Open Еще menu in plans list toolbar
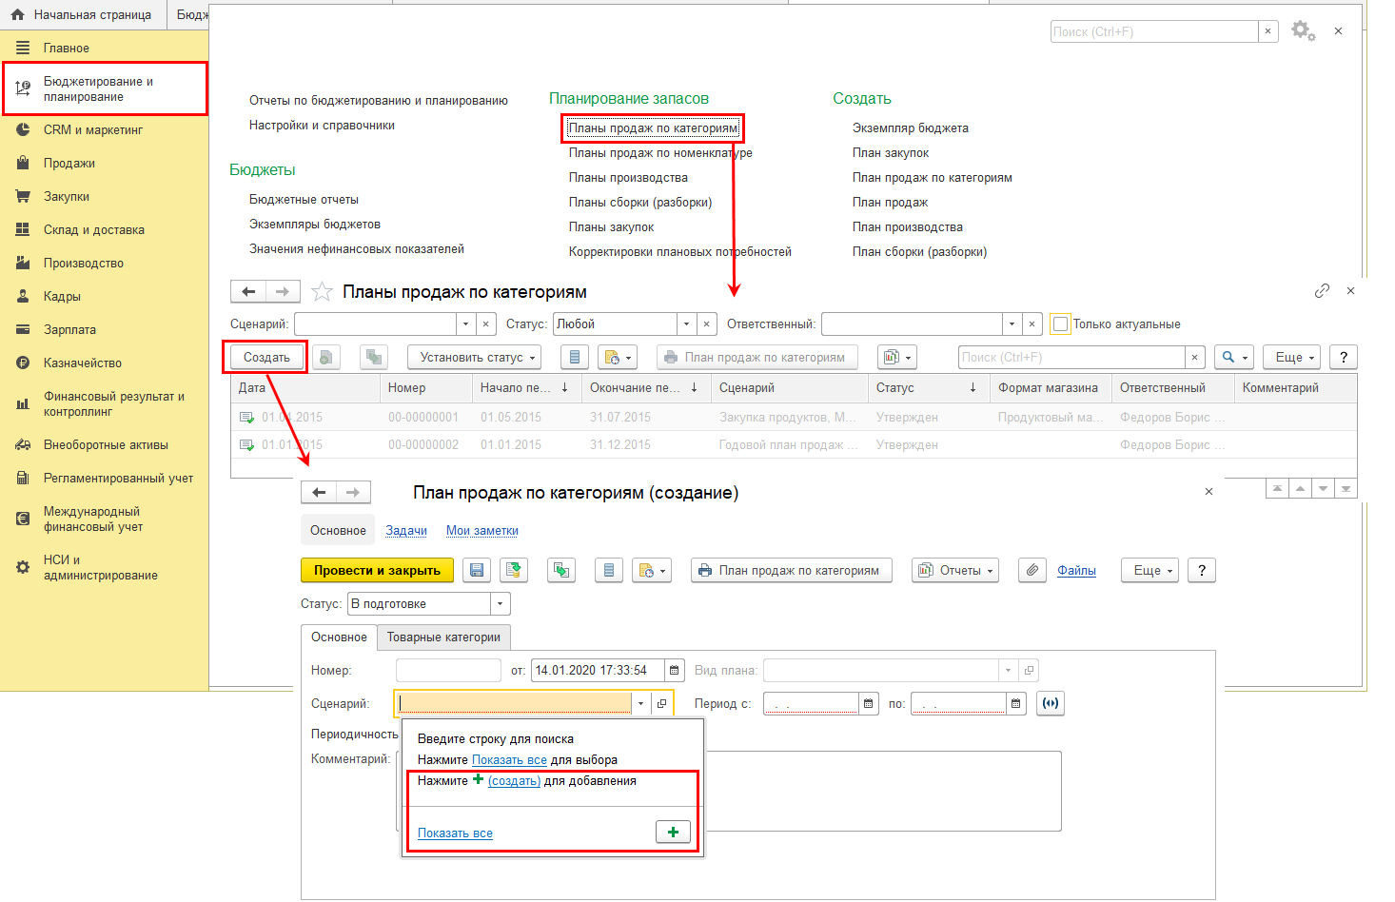Viewport: 1395px width, 902px height. [1292, 357]
